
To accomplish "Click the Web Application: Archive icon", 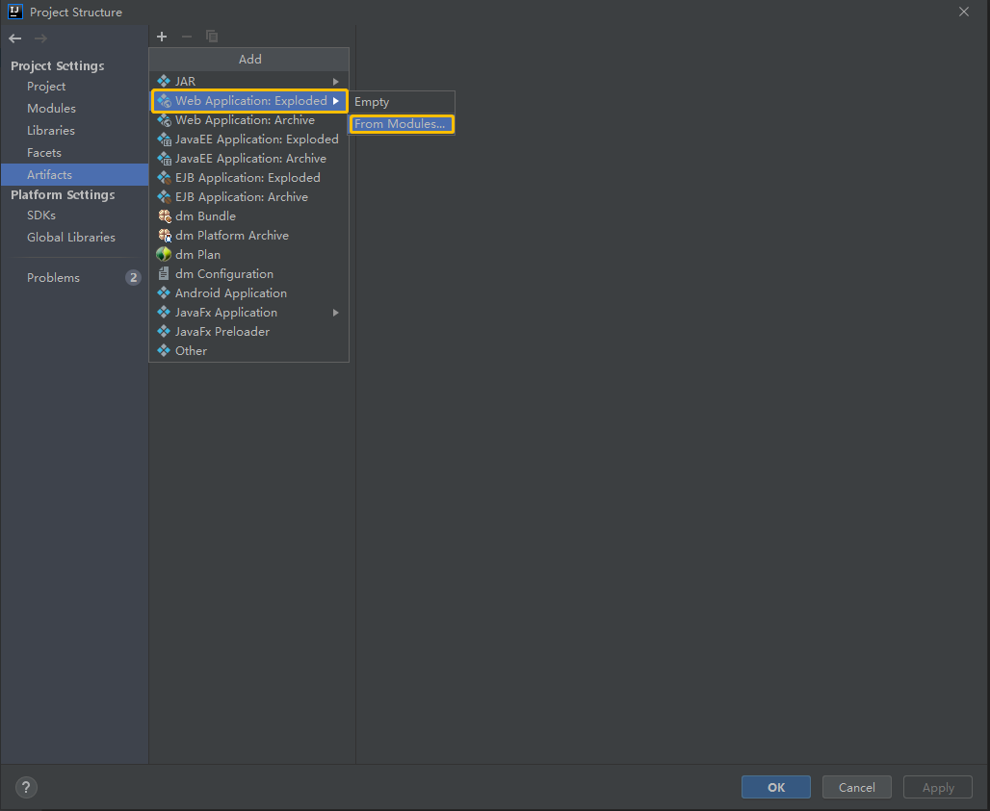I will [164, 120].
